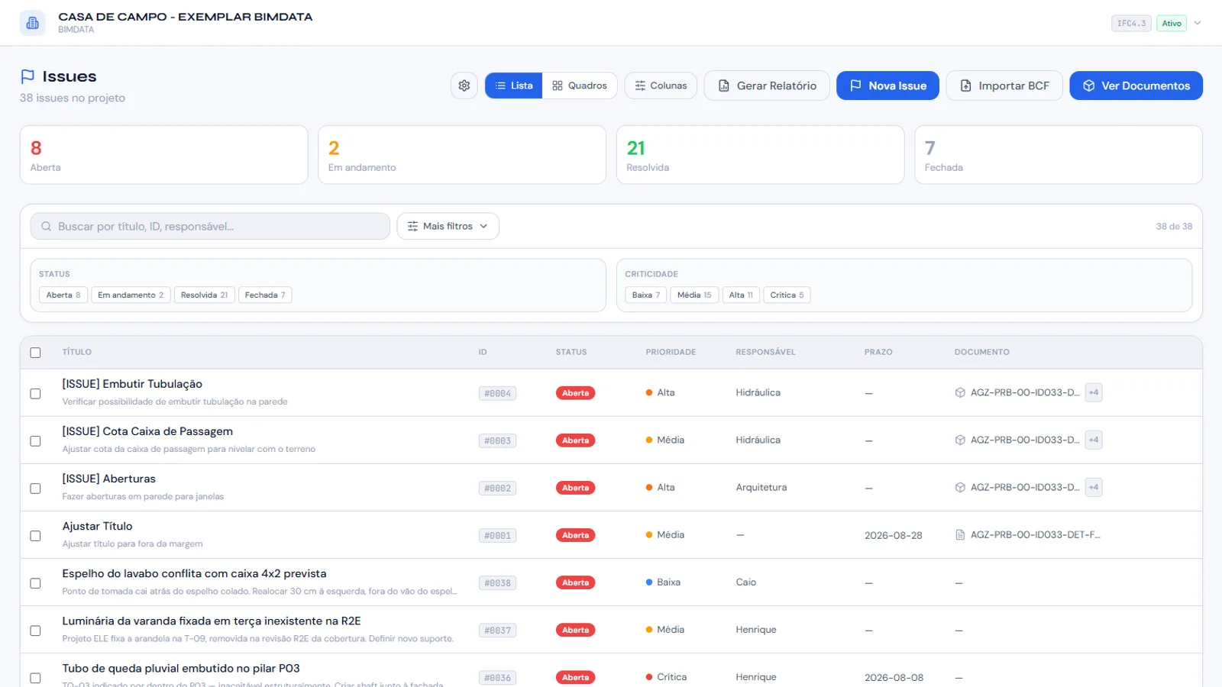Click the Ativo status badge in the header
This screenshot has height=687, width=1222.
pos(1172,23)
